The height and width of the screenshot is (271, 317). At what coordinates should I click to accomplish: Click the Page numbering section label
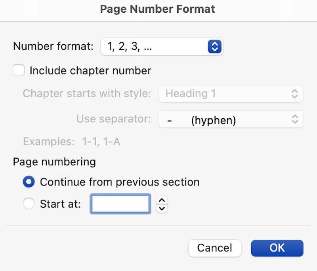coord(54,162)
